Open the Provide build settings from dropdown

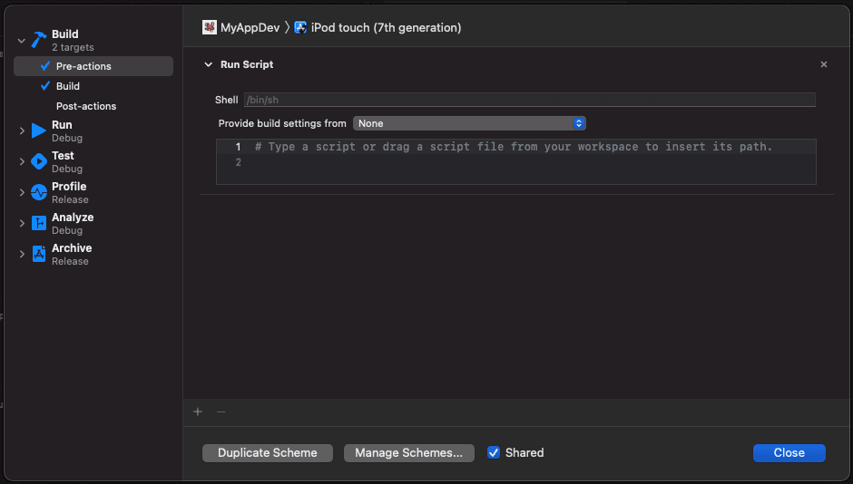point(469,123)
